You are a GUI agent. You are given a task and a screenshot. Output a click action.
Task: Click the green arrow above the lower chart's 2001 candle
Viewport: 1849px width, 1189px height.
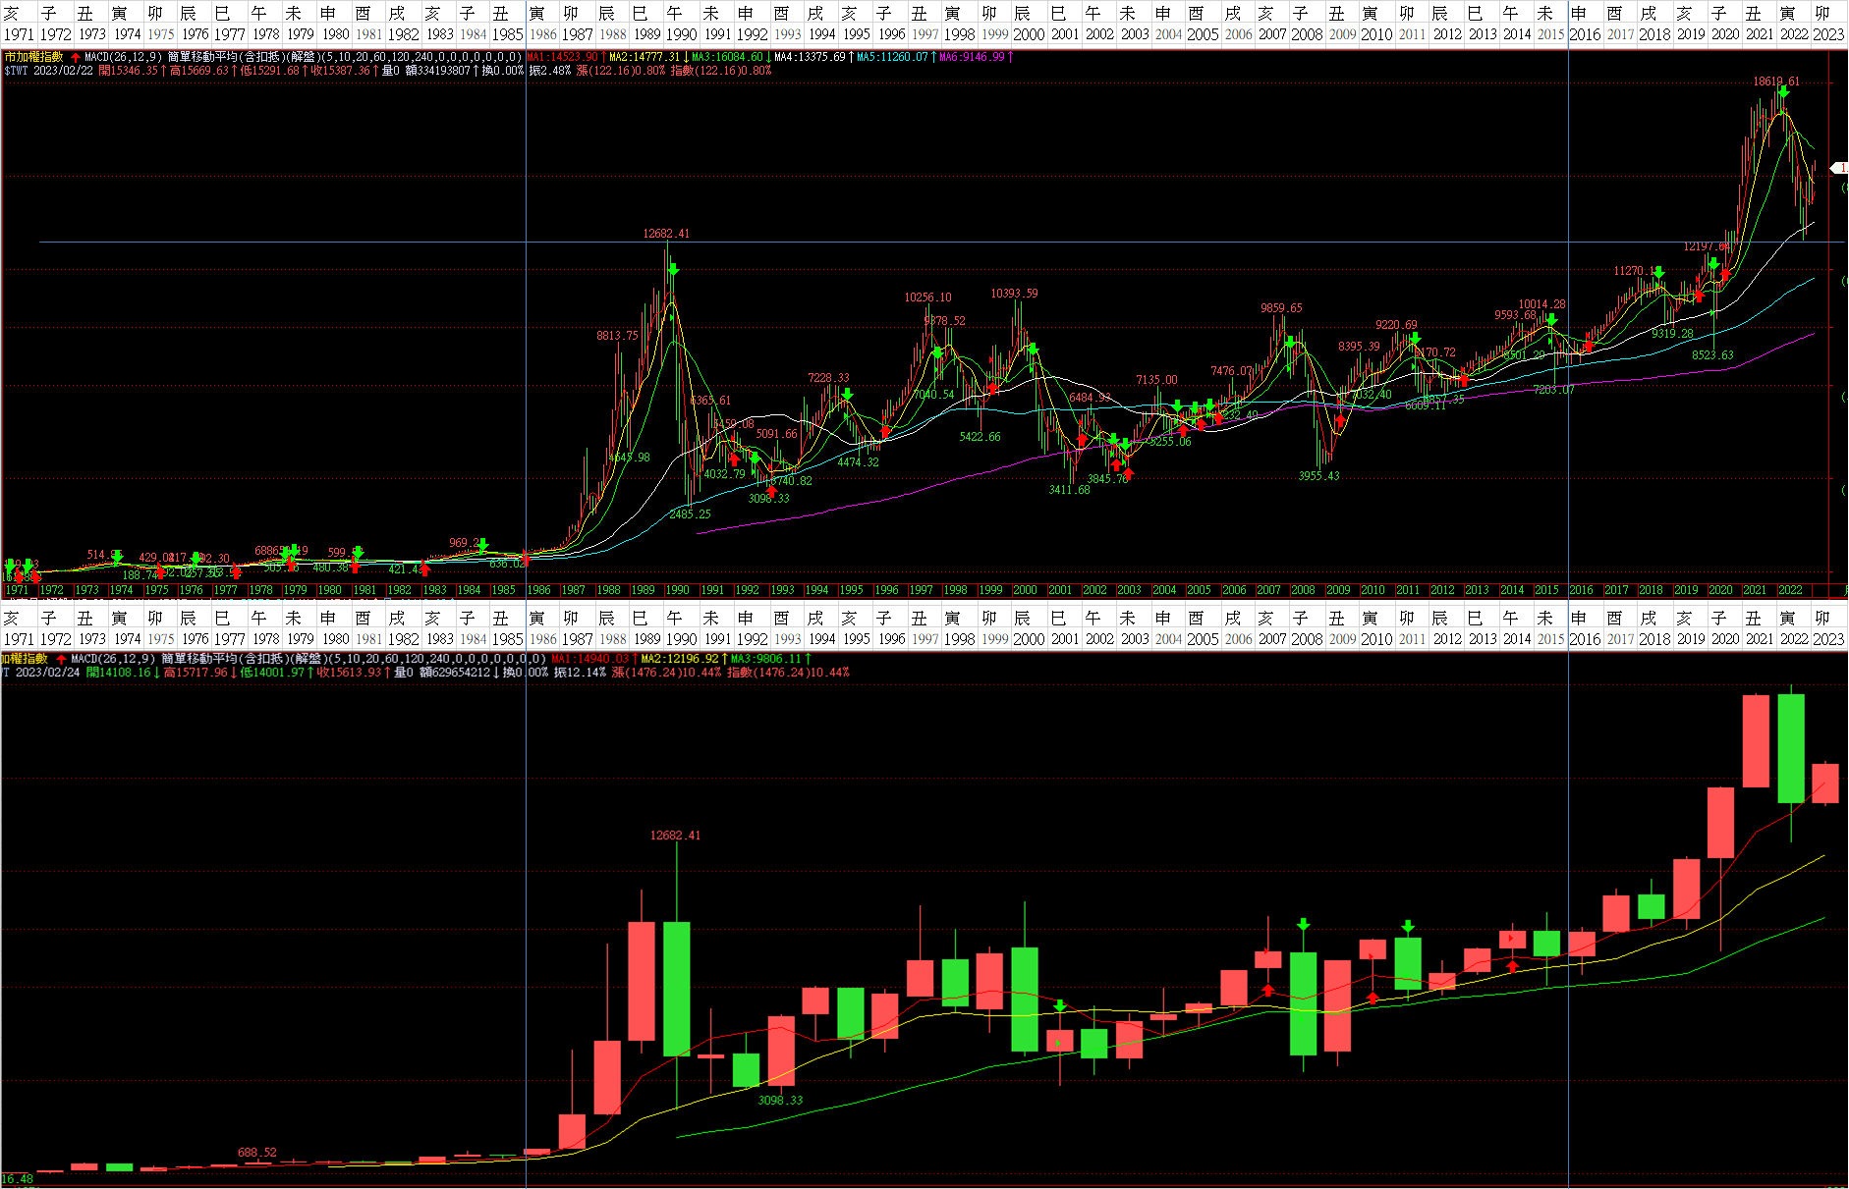(x=1059, y=1006)
